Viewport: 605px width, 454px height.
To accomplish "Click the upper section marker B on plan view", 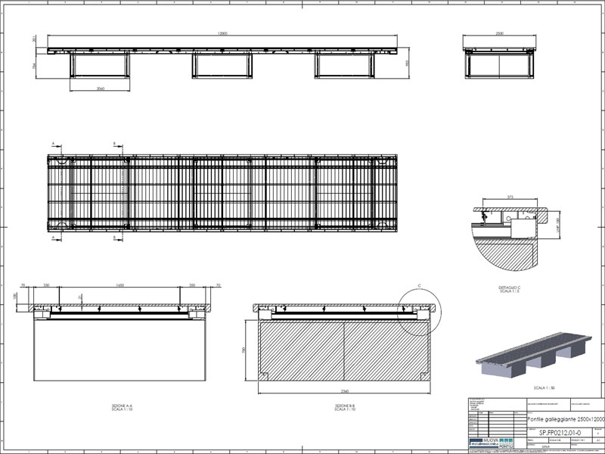I will click(x=113, y=142).
